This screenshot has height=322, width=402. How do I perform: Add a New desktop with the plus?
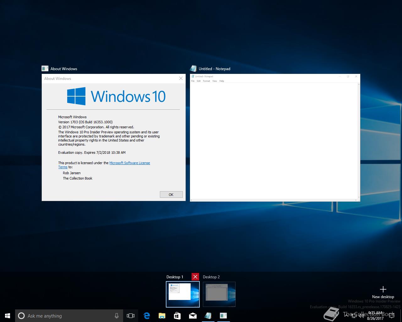(383, 289)
